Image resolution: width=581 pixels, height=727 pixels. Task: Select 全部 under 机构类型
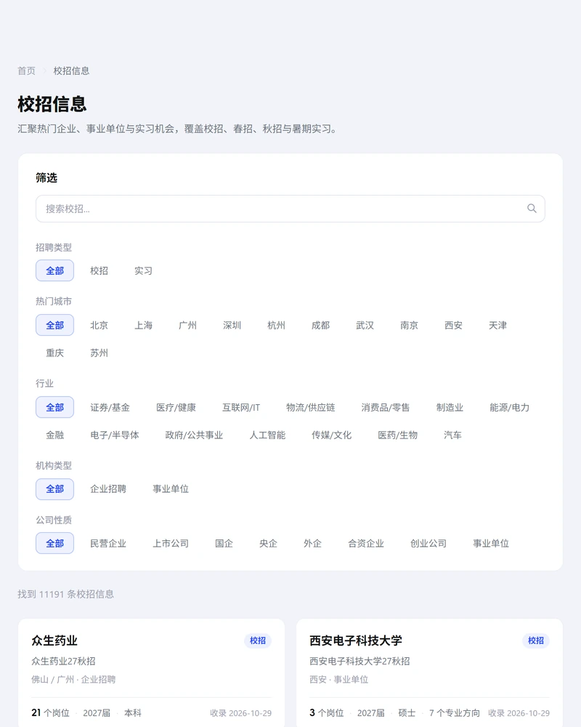54,489
